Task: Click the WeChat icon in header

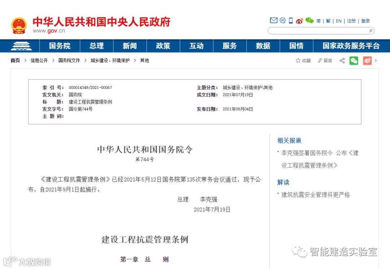Action: (309, 21)
